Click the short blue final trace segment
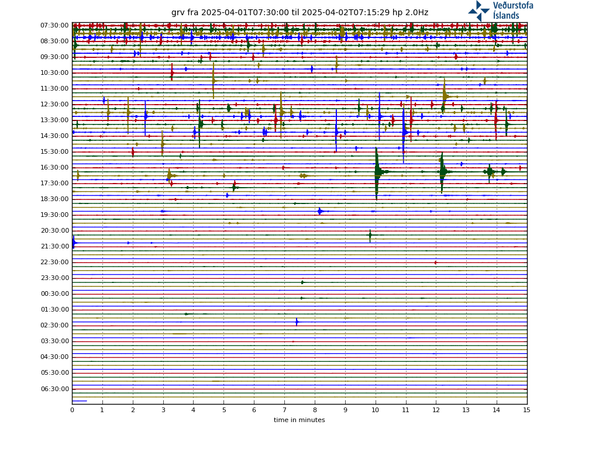 (x=80, y=401)
